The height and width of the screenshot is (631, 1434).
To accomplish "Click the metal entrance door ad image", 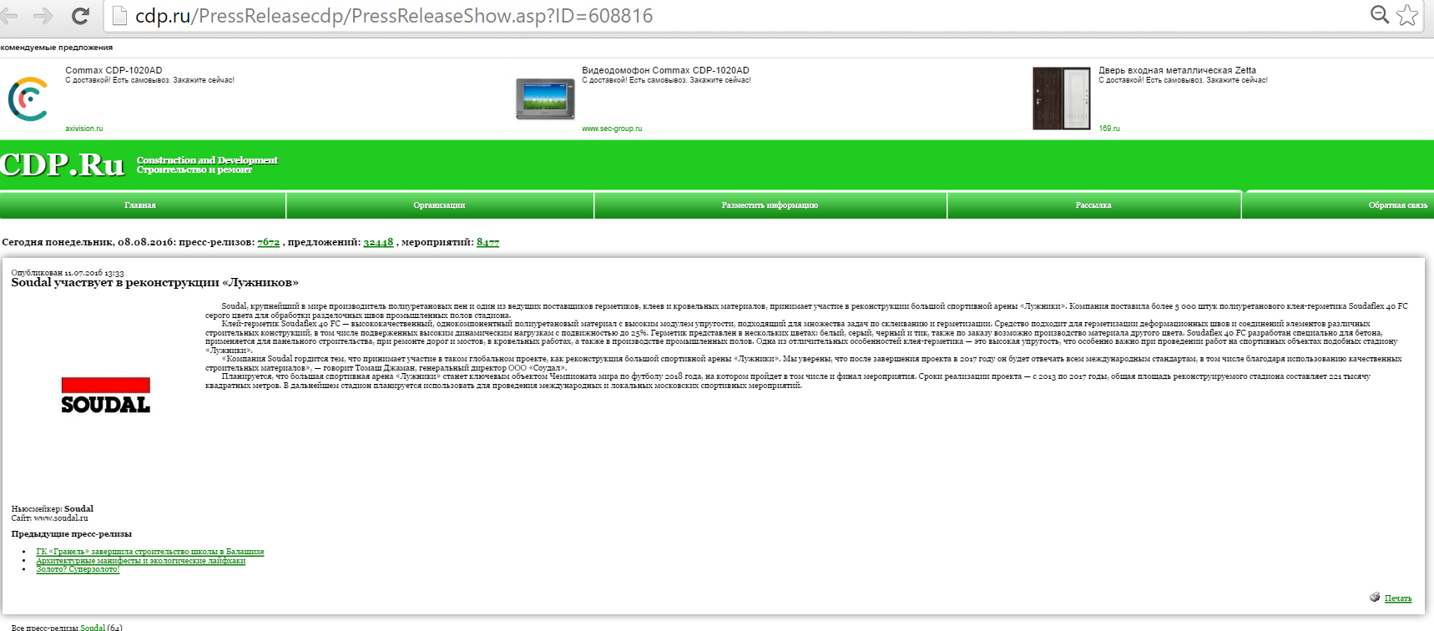I will (1062, 98).
